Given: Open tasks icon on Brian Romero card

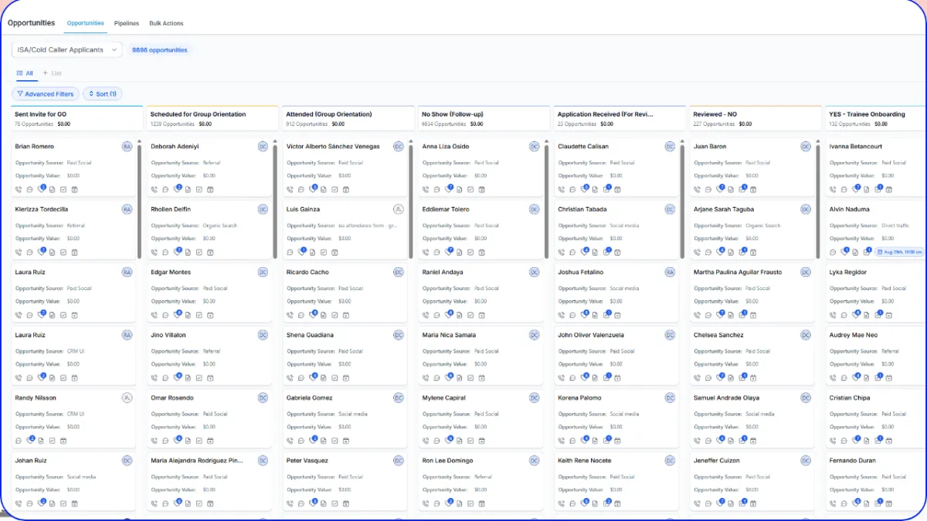Looking at the screenshot, I should (x=63, y=189).
